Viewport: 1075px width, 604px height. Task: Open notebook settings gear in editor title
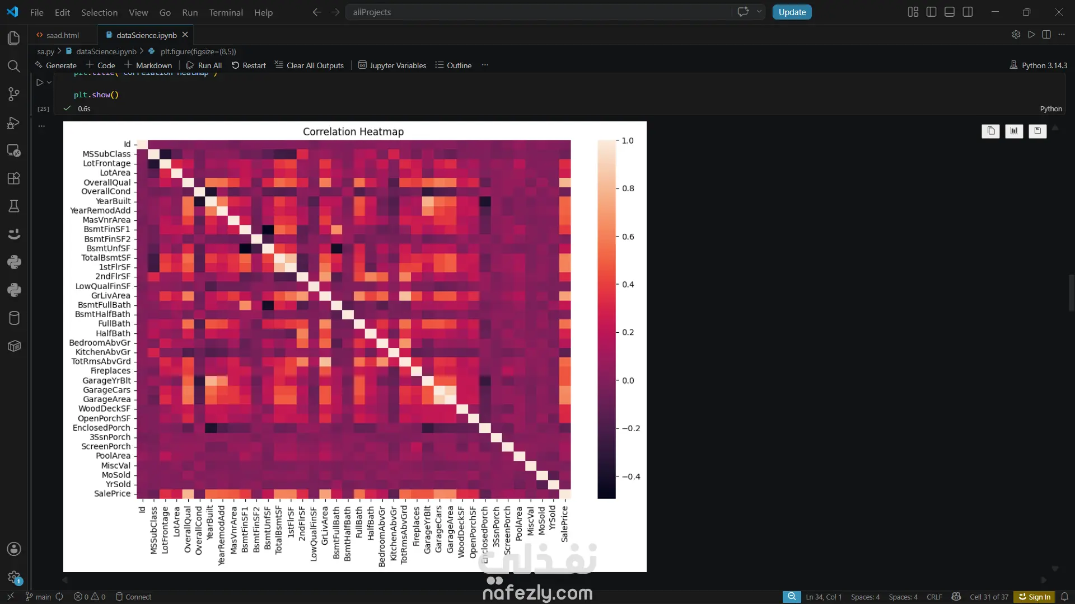pyautogui.click(x=1016, y=35)
